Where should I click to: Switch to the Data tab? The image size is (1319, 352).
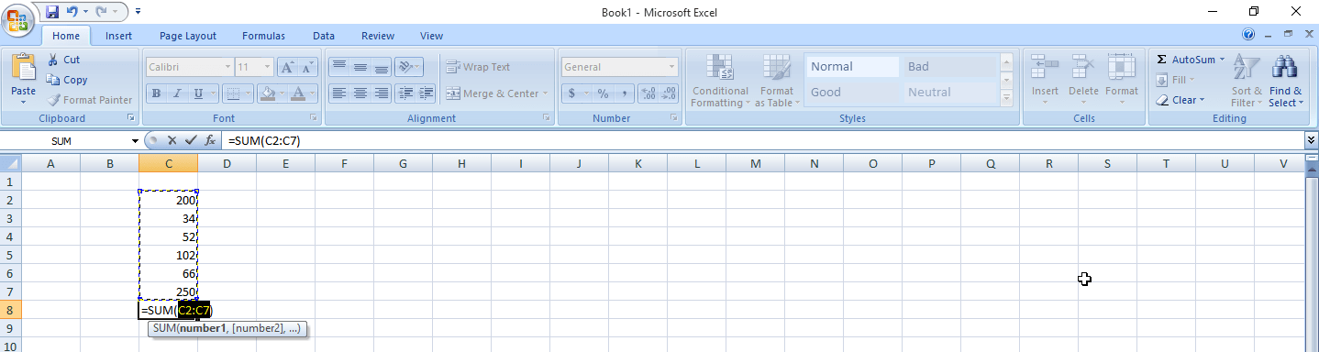click(x=323, y=36)
